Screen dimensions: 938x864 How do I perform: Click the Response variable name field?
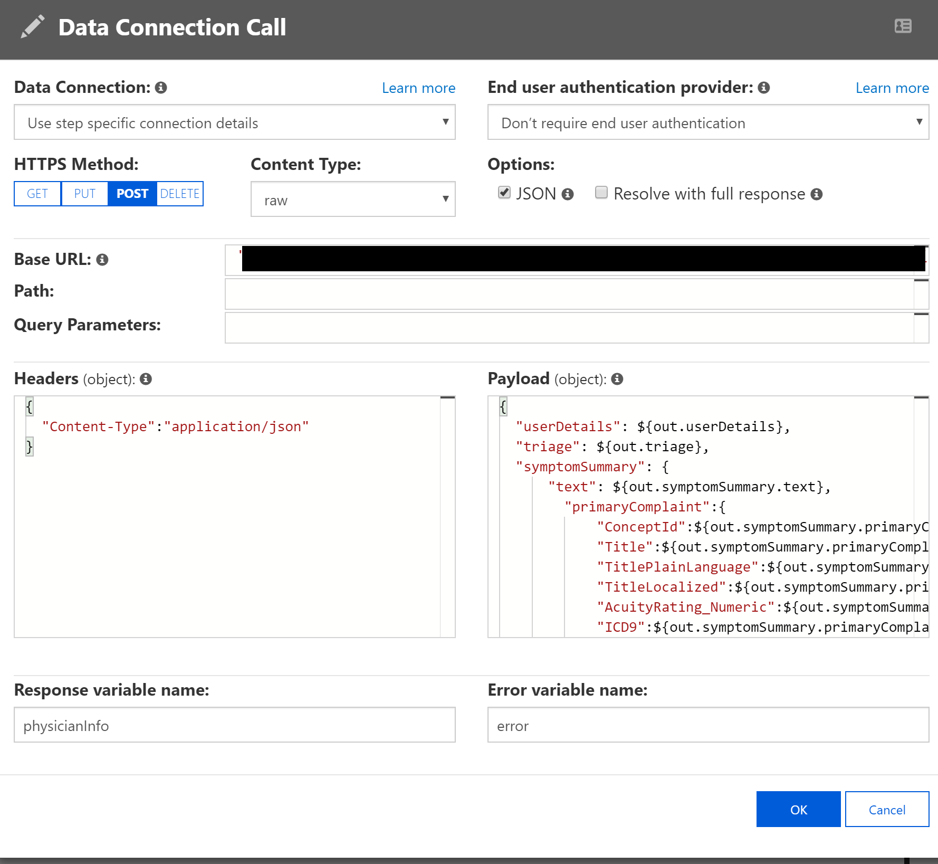click(x=235, y=725)
